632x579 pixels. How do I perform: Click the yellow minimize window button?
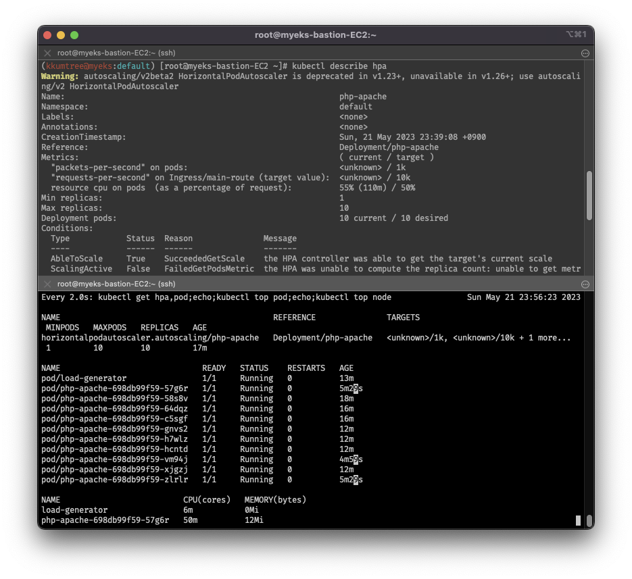(x=61, y=35)
